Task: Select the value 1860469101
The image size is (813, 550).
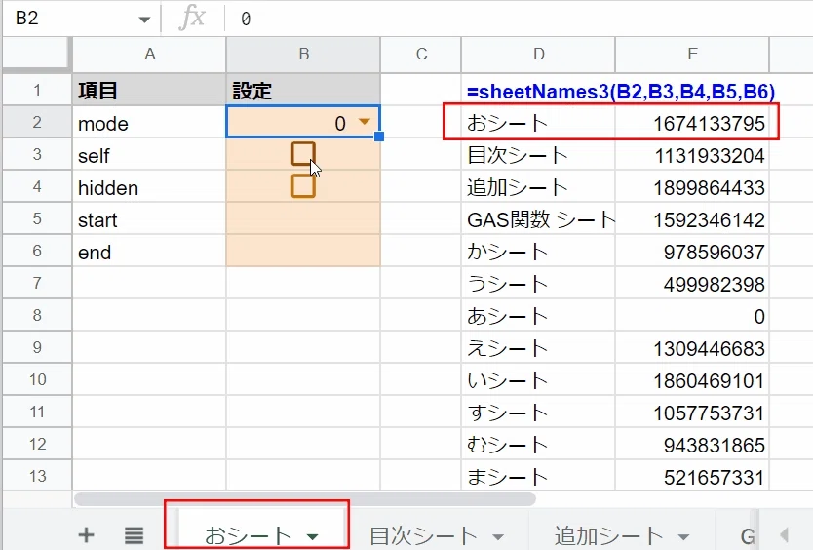Action: tap(692, 379)
